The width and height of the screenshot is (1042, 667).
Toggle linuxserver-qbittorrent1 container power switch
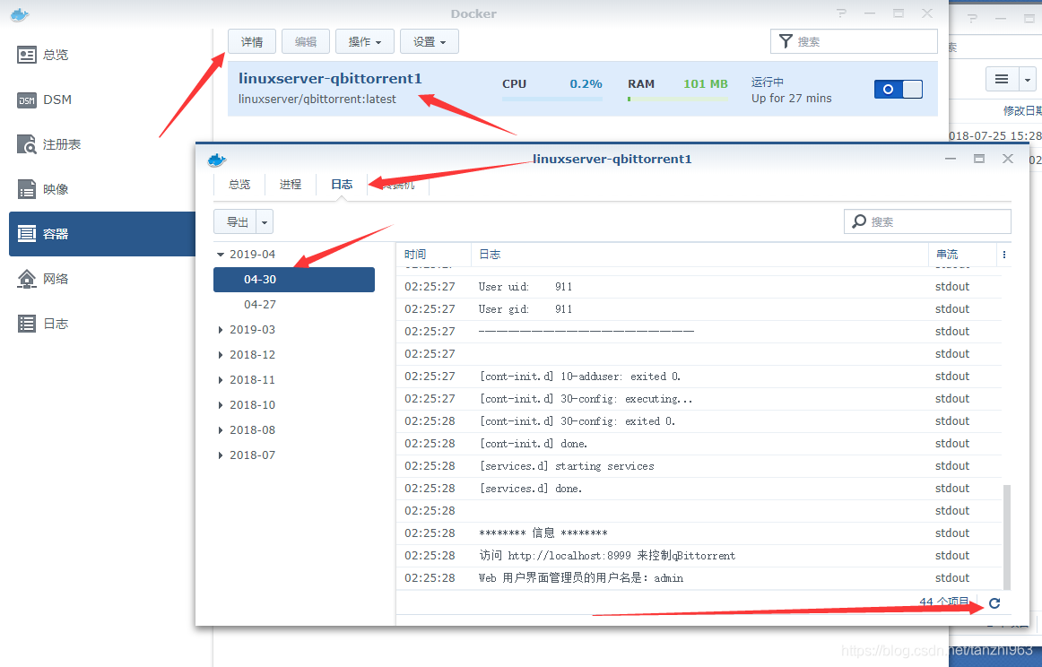coord(899,89)
